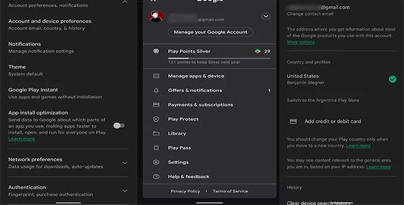The image size is (404, 205).
Task: Open the Privacy Policy link
Action: [x=185, y=191]
